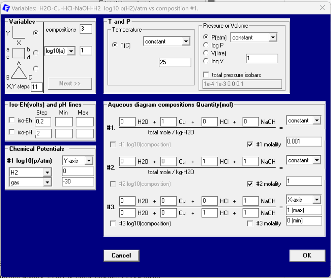Image resolution: width=331 pixels, height=278 pixels.
Task: Select the X-Y axes diagram type radio button
Action: click(x=35, y=33)
